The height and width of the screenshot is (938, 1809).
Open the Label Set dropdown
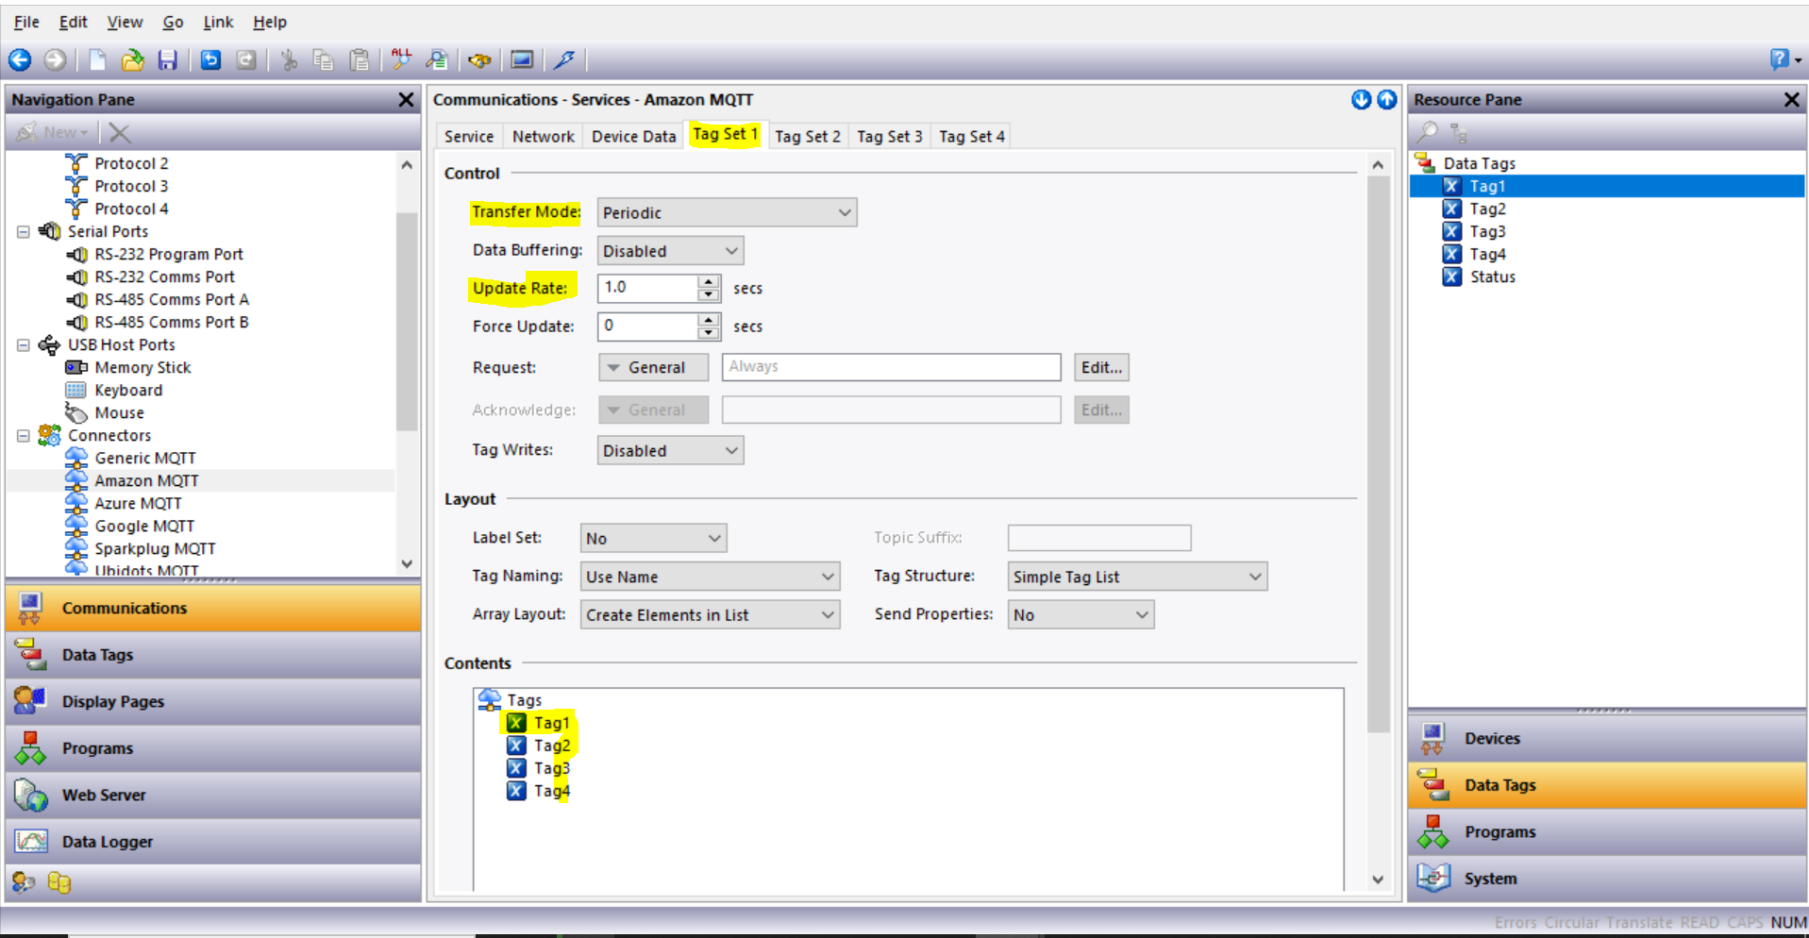[x=653, y=538]
